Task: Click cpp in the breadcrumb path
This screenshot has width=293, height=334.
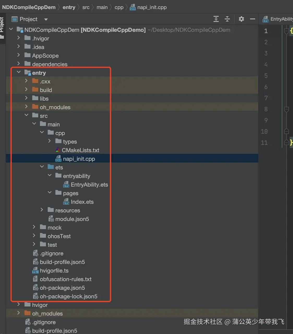Action: (119, 7)
